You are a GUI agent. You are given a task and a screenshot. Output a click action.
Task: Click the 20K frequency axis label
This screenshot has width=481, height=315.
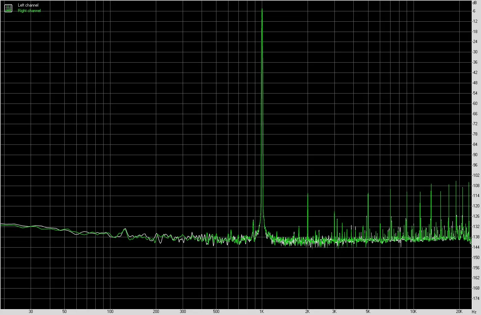pos(459,312)
